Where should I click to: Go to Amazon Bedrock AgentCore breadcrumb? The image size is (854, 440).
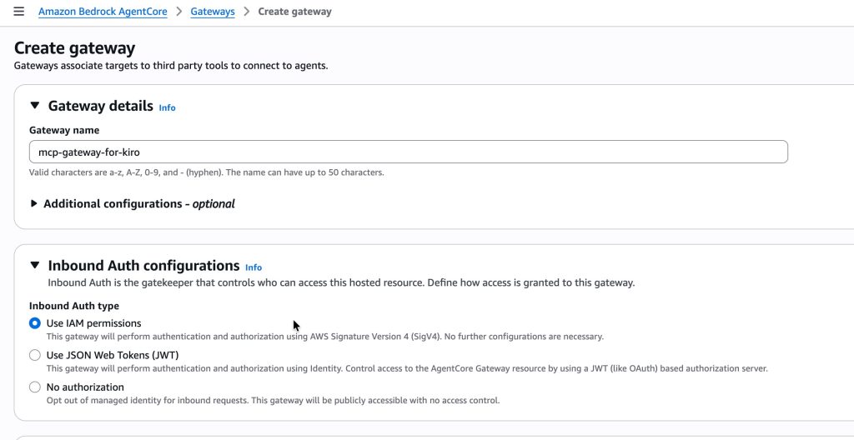103,12
